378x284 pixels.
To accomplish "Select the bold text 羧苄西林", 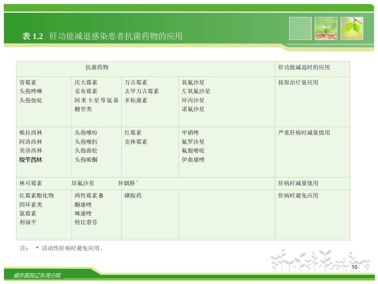I will [x=31, y=160].
